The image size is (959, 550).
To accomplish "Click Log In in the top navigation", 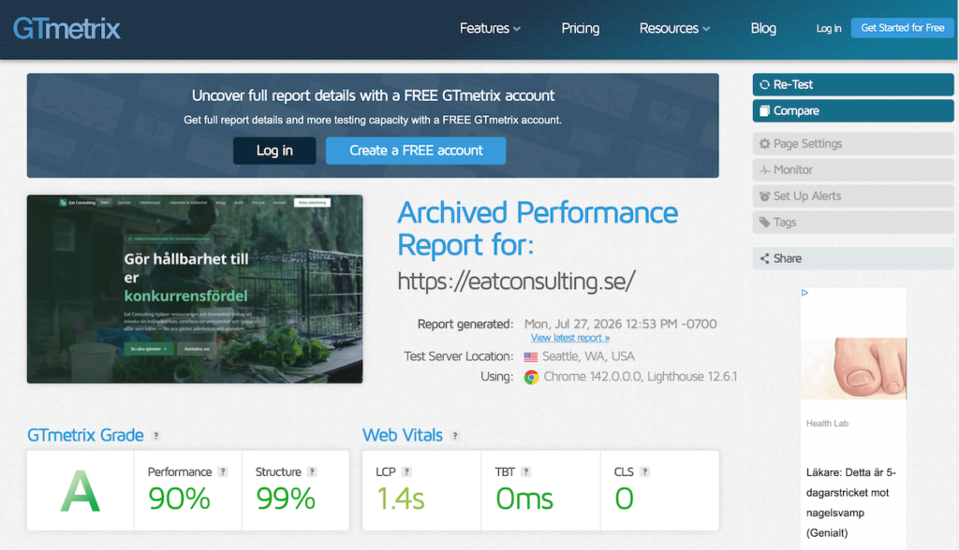I will (829, 28).
